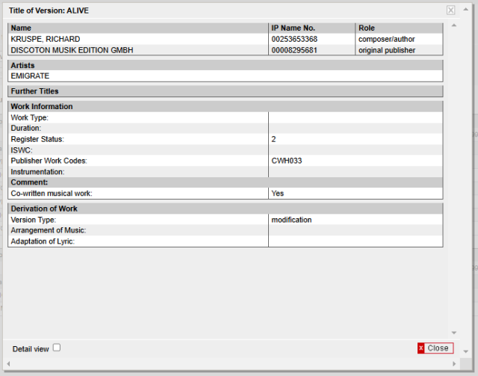Click the Further Titles section header
The height and width of the screenshot is (376, 478).
tap(34, 91)
